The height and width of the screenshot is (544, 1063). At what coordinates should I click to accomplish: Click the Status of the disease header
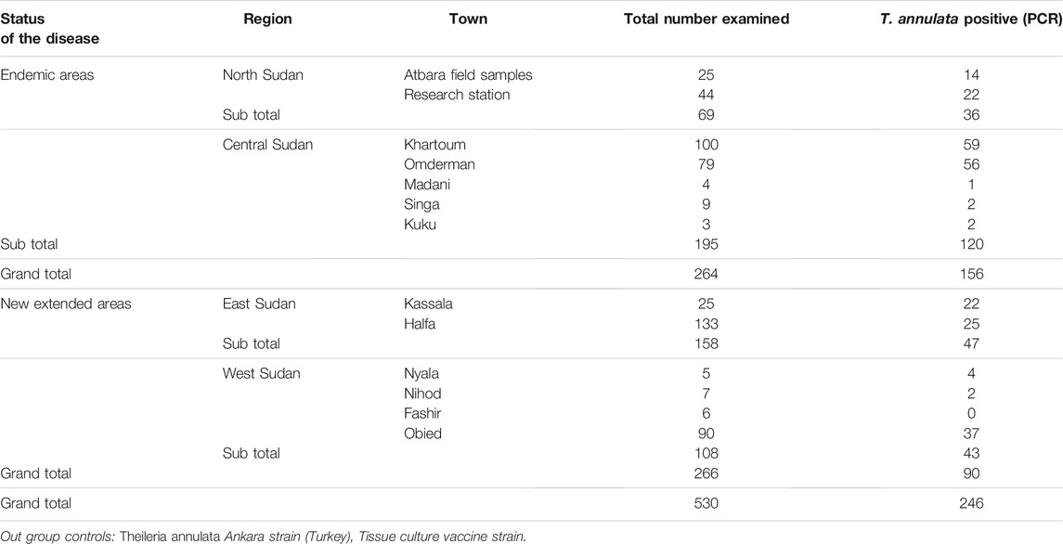(x=50, y=29)
